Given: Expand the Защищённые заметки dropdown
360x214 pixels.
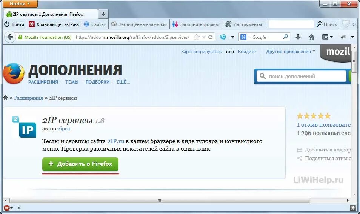Looking at the screenshot, I should tap(139, 24).
